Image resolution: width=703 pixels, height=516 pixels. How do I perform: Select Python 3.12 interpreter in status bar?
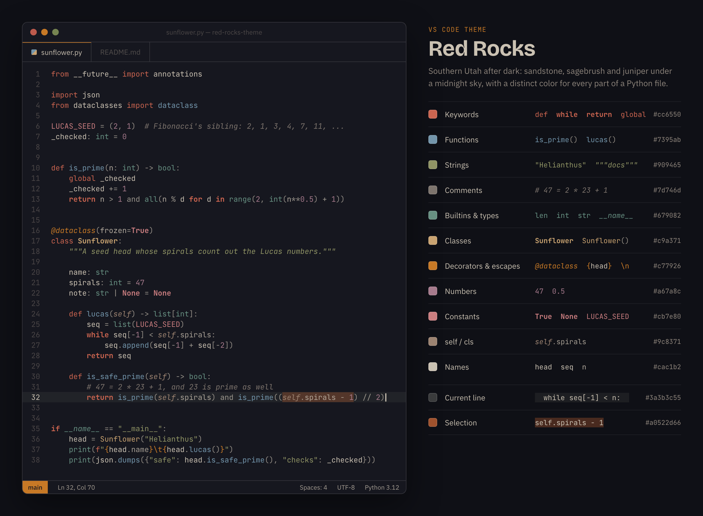382,487
